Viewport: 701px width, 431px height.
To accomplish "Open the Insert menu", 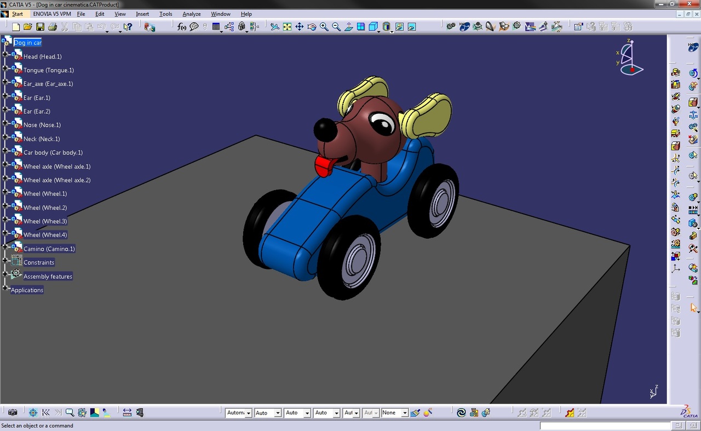I will pos(142,14).
